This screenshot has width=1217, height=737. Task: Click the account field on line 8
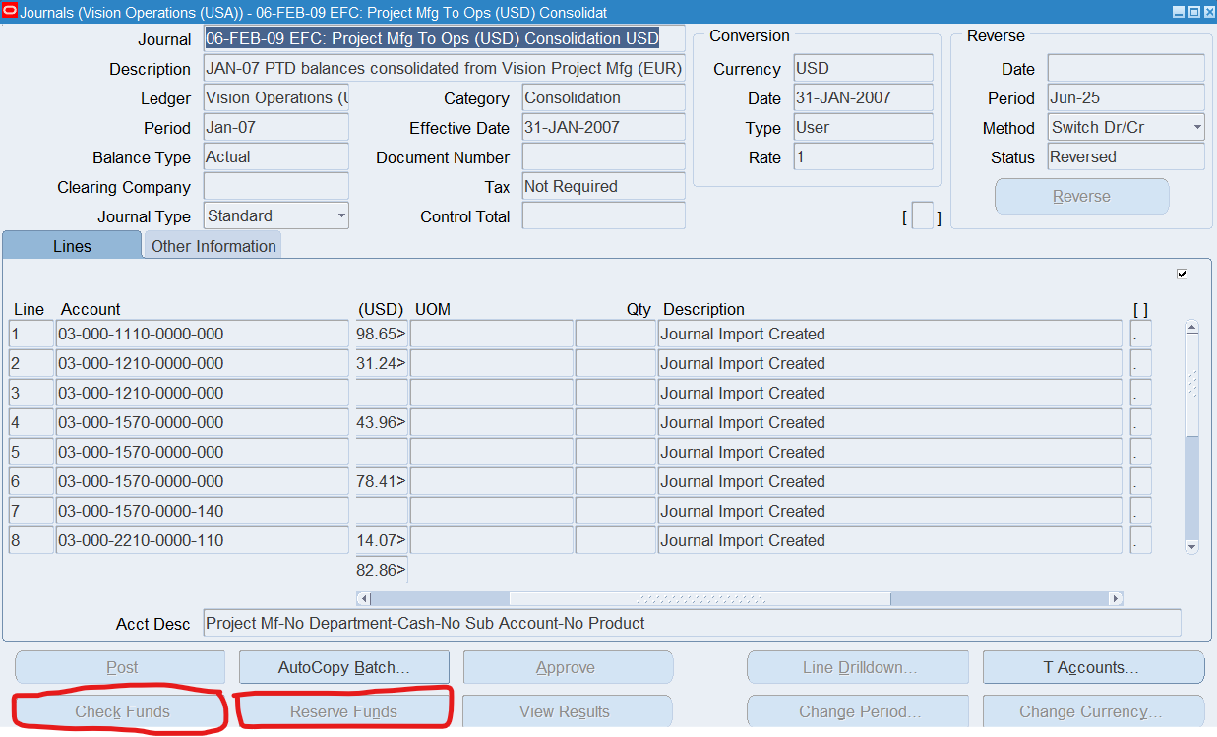point(203,539)
